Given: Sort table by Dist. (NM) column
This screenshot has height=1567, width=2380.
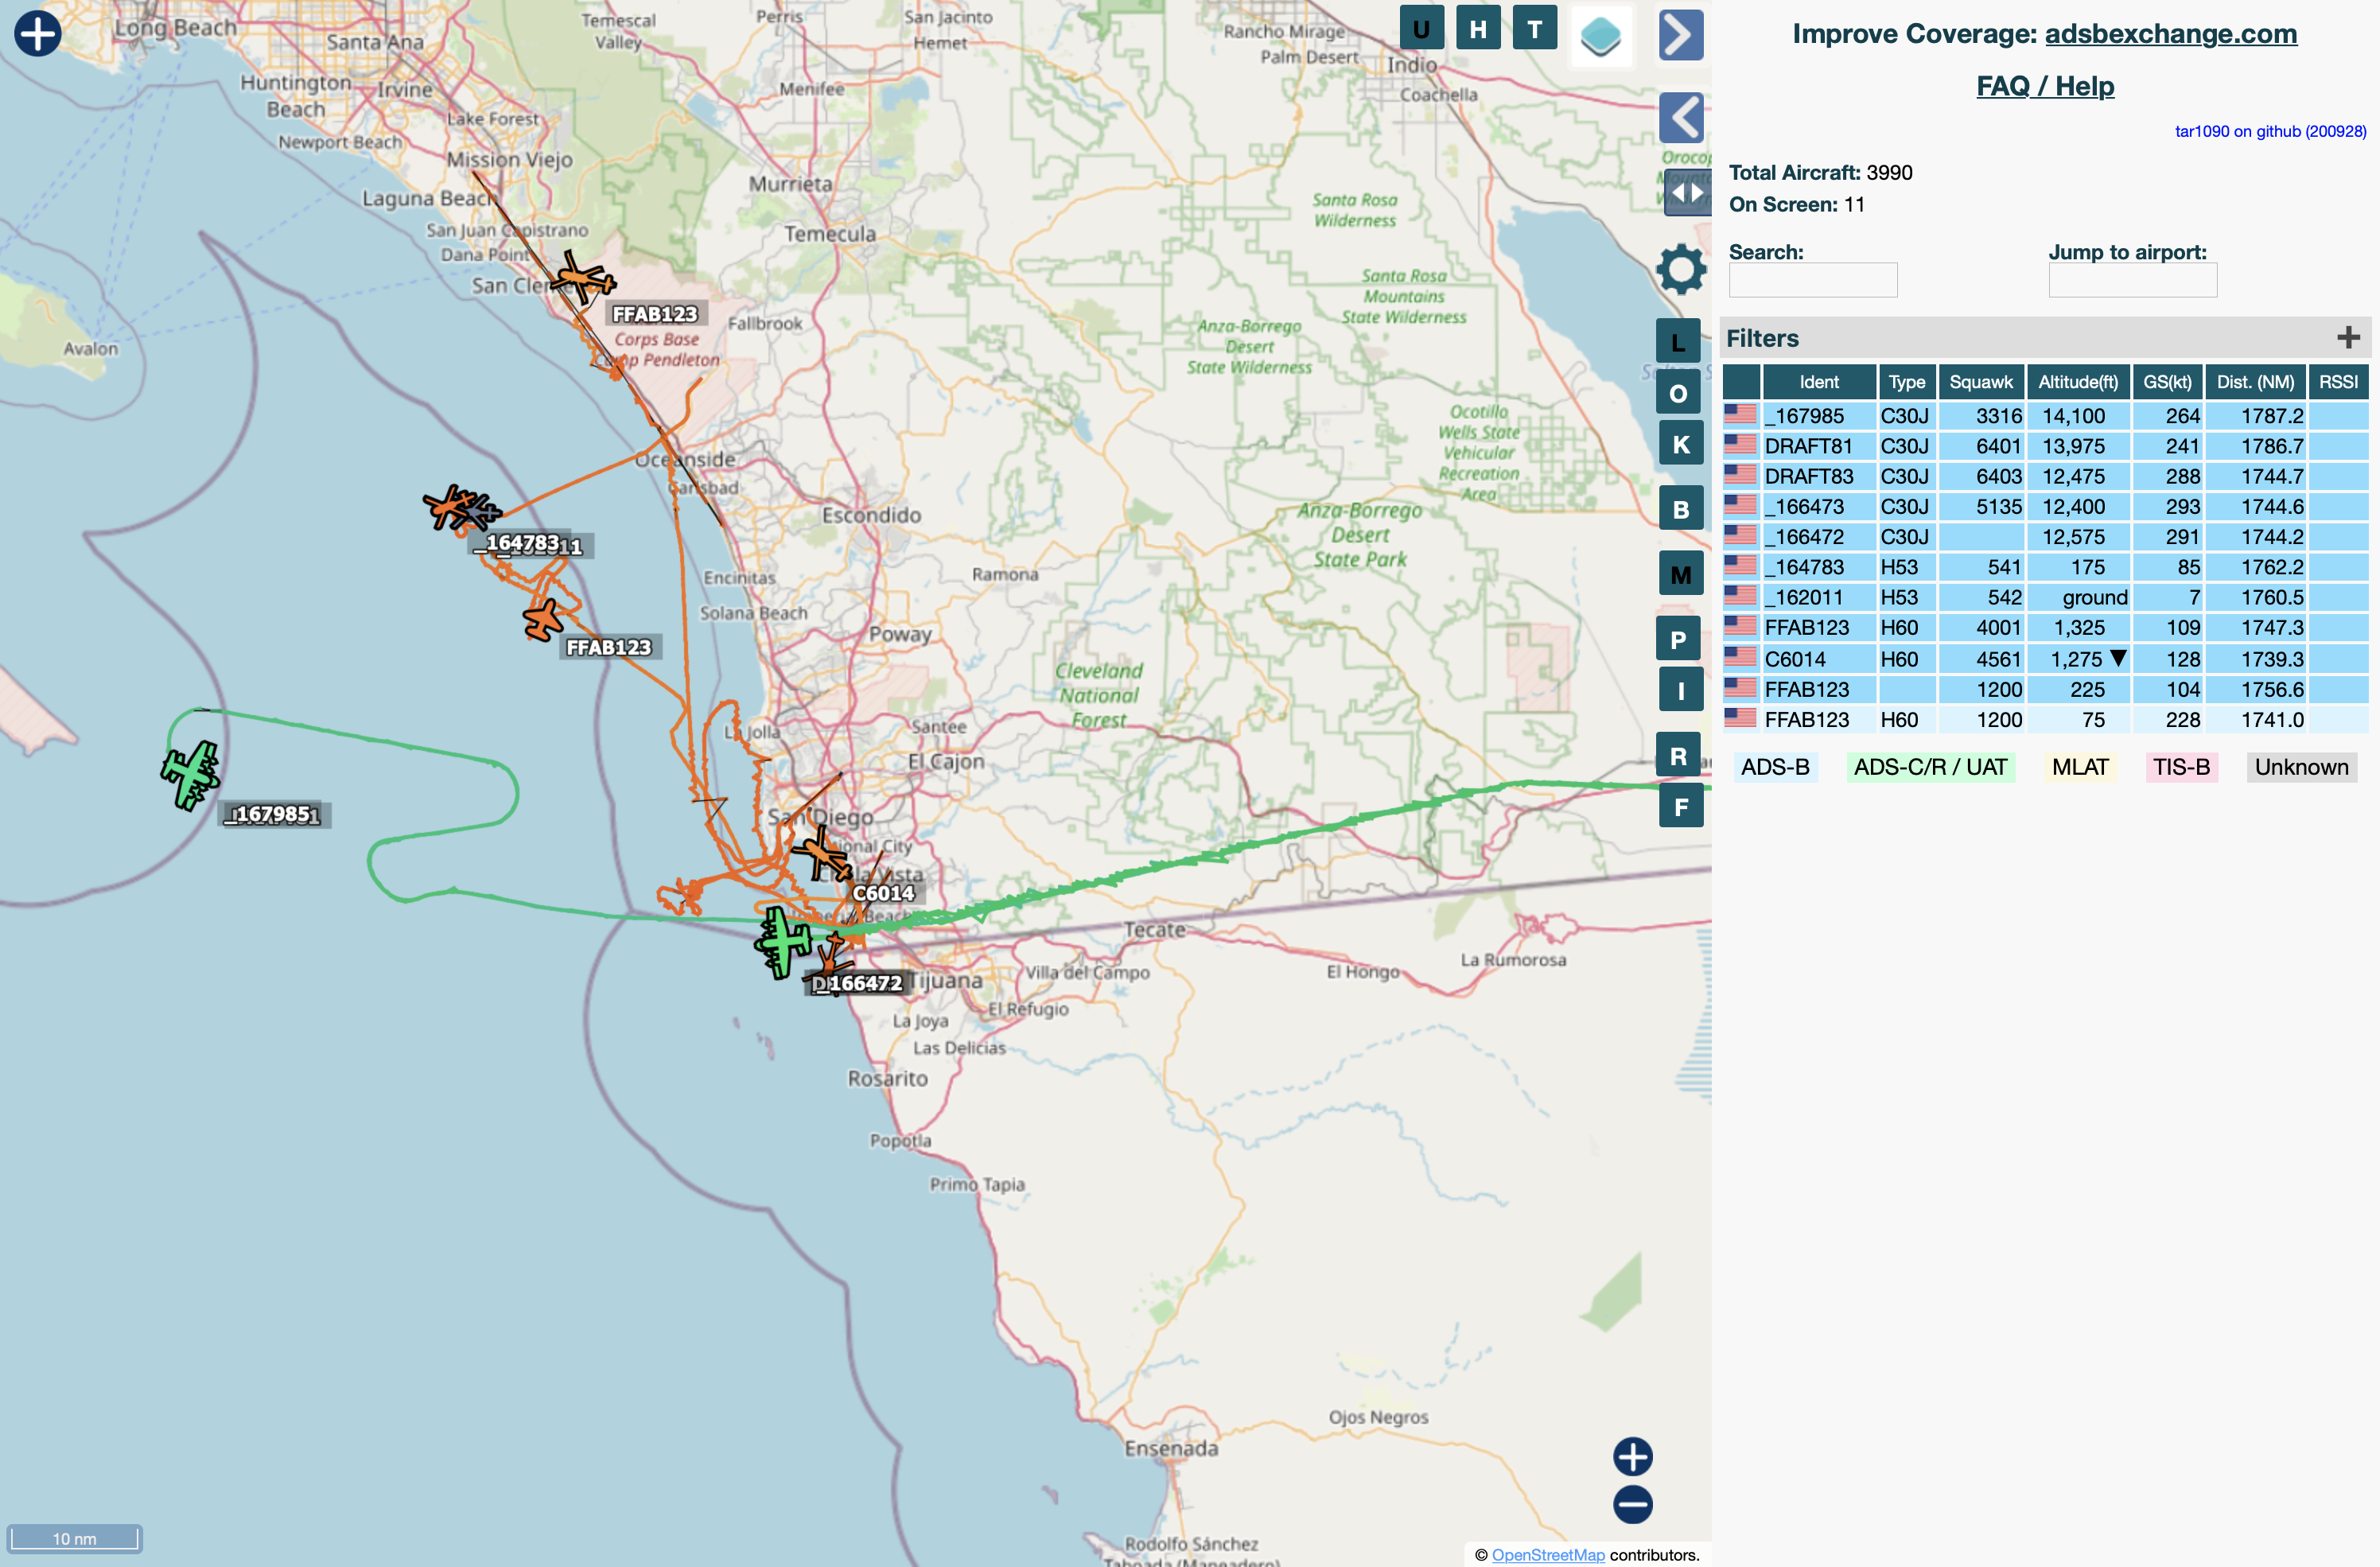Looking at the screenshot, I should 2255,382.
